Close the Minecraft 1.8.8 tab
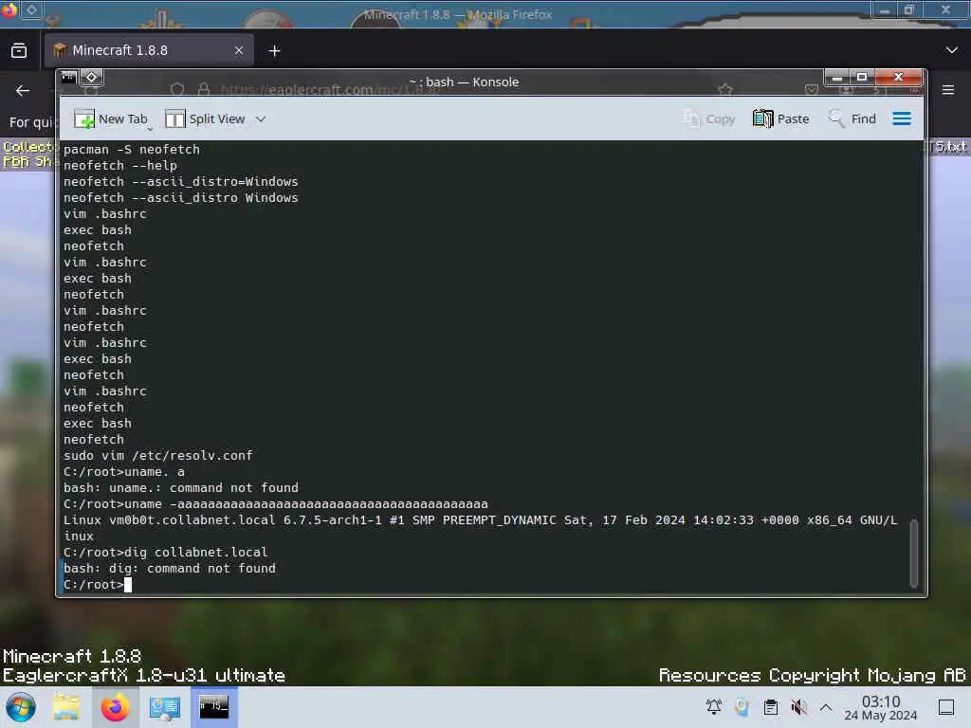The image size is (971, 728). 238,50
